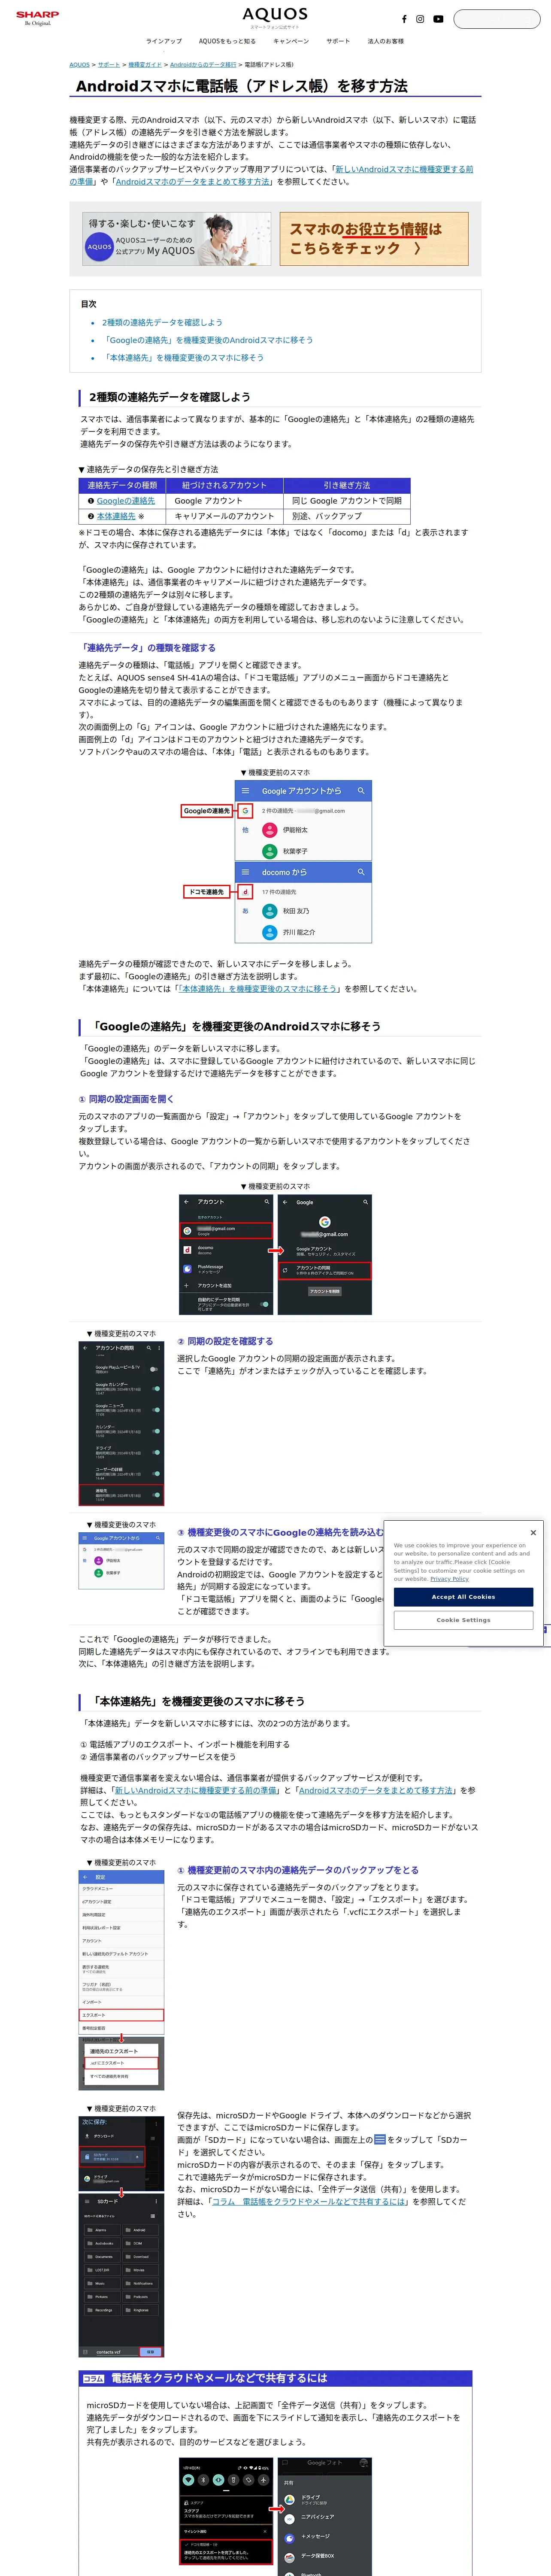Click the Accept All Cookies button

(463, 1597)
